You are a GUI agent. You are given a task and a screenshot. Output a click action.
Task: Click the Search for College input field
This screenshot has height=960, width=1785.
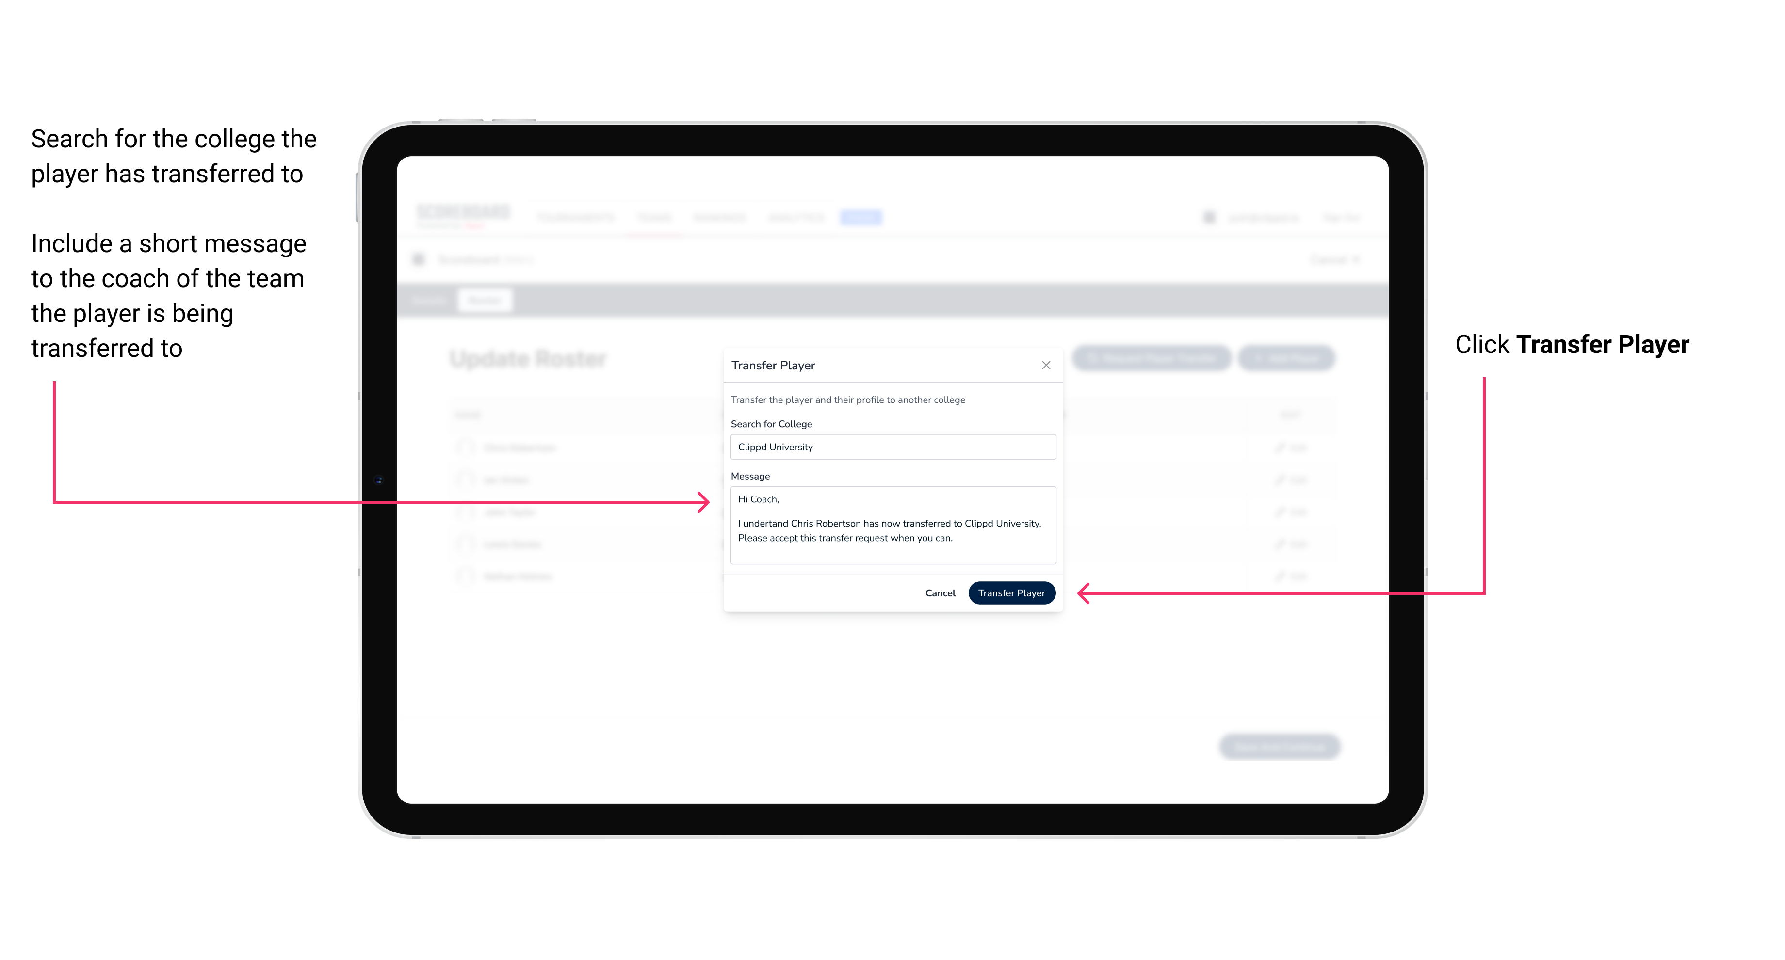click(889, 447)
